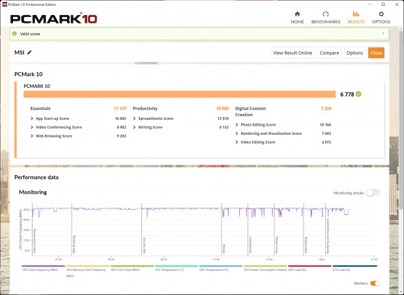Turn off the Markers toggle
The height and width of the screenshot is (295, 404).
(375, 283)
